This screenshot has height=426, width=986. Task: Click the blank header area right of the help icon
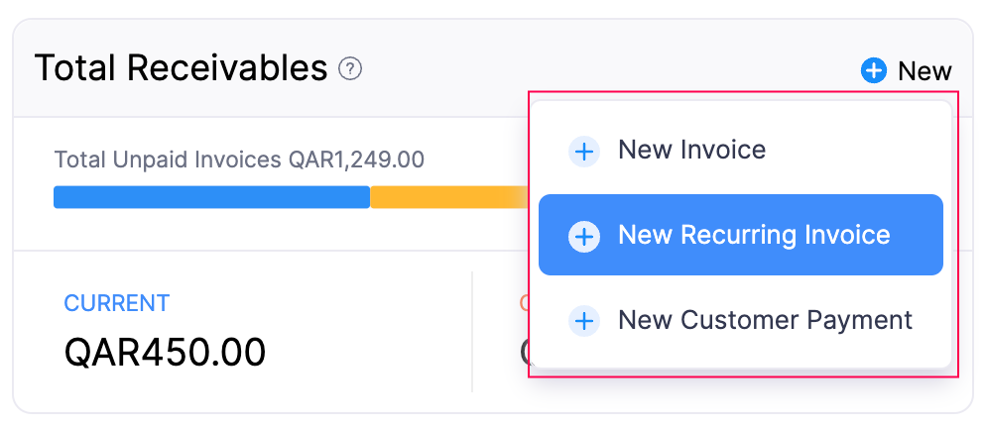tap(595, 69)
